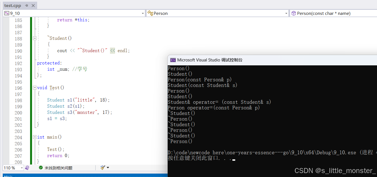Pin the test.cpp editor tab
The width and height of the screenshot is (377, 177).
tap(27, 6)
